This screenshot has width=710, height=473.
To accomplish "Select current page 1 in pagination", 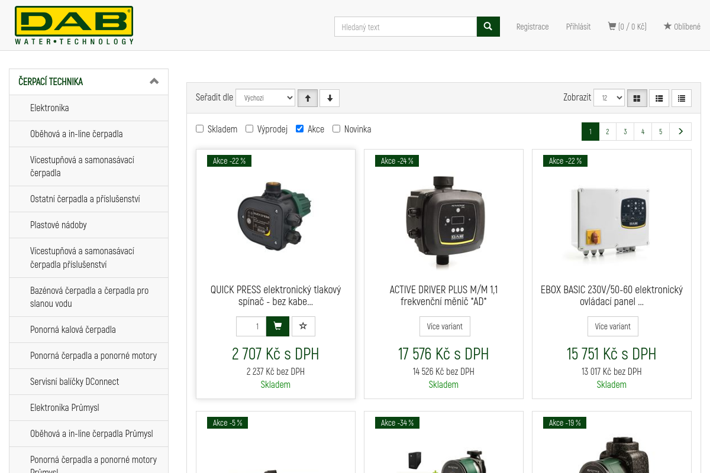I will pyautogui.click(x=590, y=131).
